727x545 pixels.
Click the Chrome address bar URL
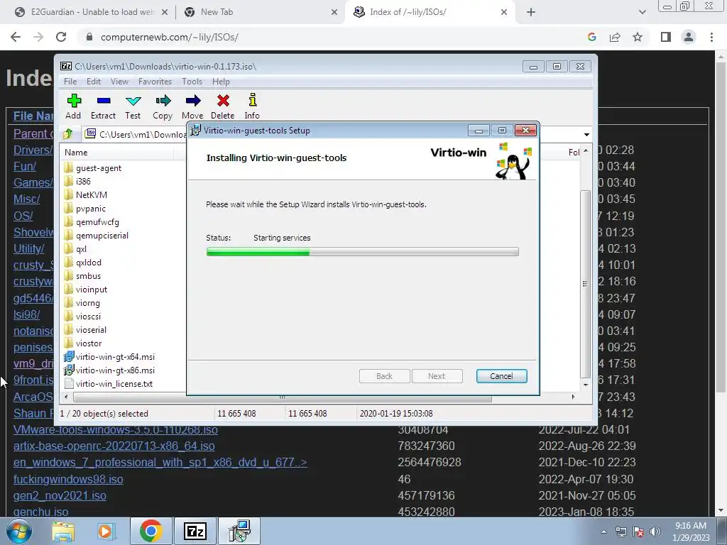coord(170,37)
